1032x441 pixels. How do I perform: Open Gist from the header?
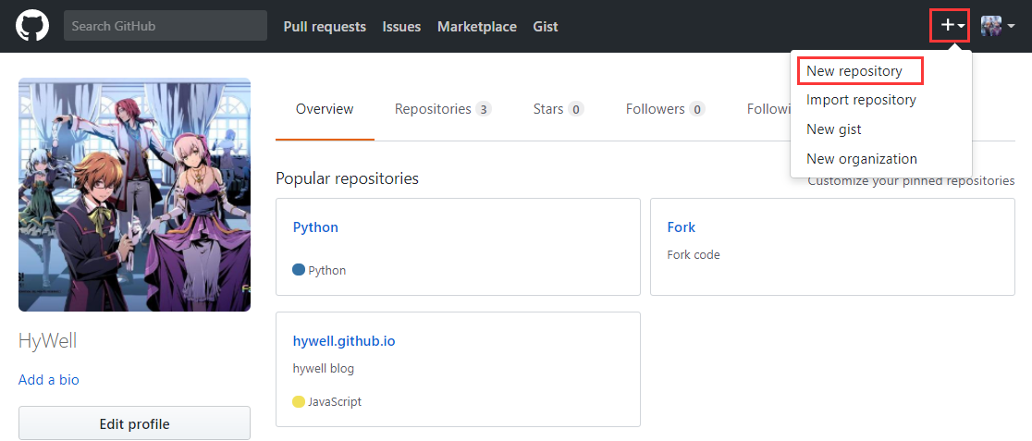pyautogui.click(x=546, y=26)
